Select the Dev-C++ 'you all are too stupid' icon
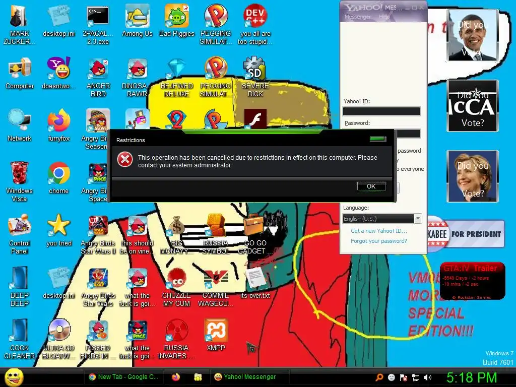516x387 pixels. [x=255, y=25]
